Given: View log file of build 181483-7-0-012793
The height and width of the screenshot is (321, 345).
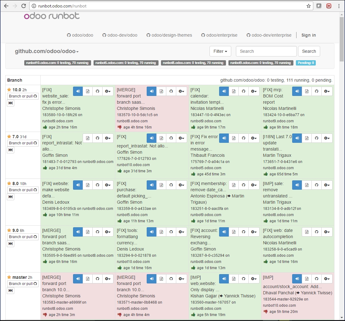Looking at the screenshot, I should (88, 138).
